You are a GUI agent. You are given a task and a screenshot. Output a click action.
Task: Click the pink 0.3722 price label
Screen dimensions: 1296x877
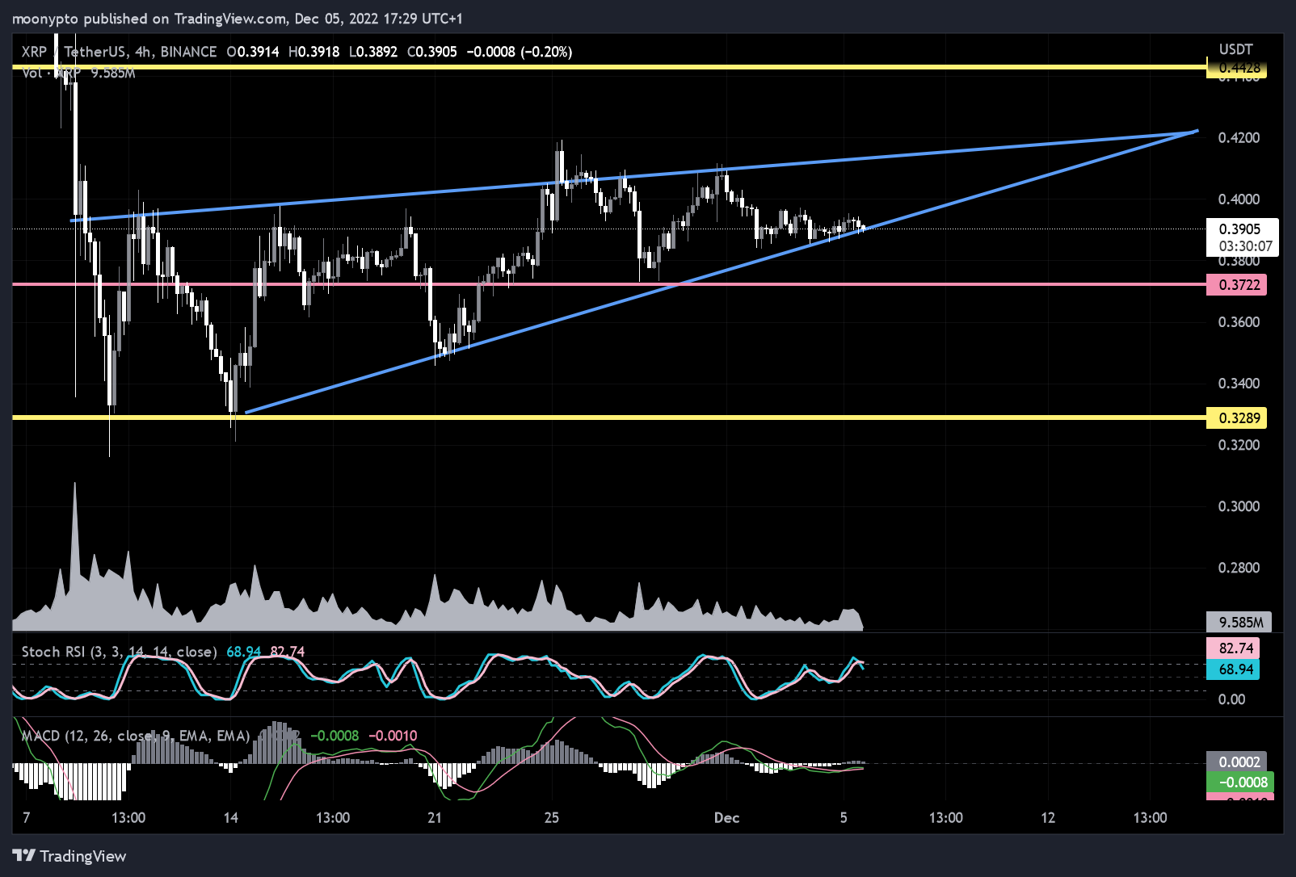[1236, 284]
